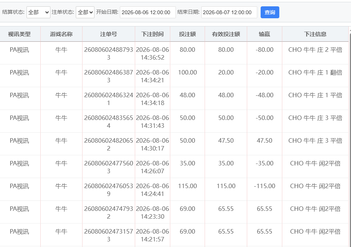351x247 pixels.
Task: Click the -48.00 win/loss value
Action: (x=264, y=95)
